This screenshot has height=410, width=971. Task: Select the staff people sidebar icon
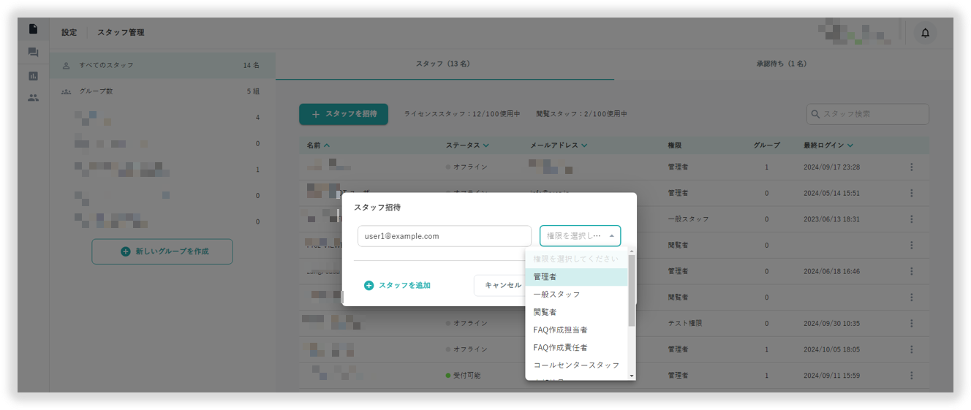(x=33, y=97)
